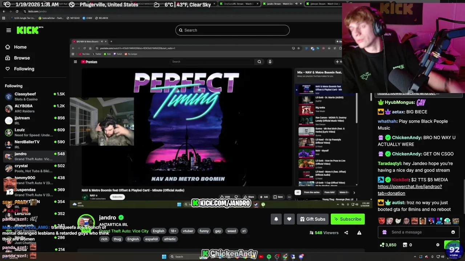
Task: Click the 548 Viewers count
Action: click(324, 233)
